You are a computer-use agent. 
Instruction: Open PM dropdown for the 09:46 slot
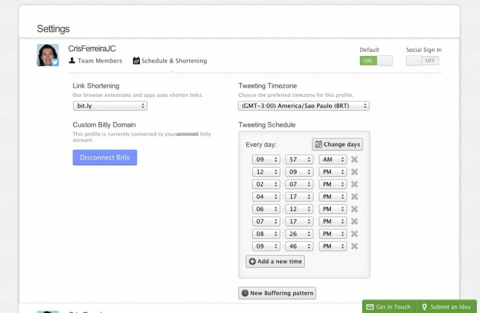tap(333, 246)
